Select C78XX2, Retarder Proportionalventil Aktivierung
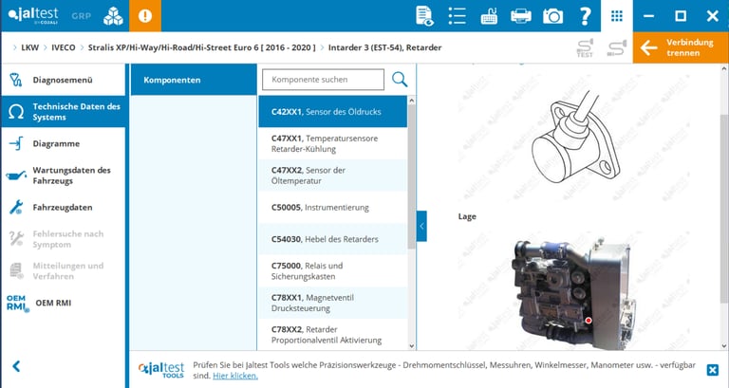This screenshot has height=388, width=729. tap(333, 335)
